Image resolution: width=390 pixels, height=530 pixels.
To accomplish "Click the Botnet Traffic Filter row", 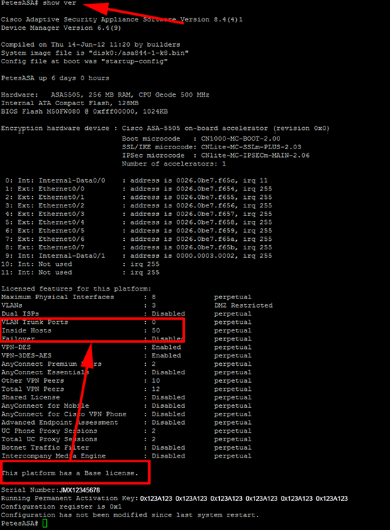I will 126,448.
